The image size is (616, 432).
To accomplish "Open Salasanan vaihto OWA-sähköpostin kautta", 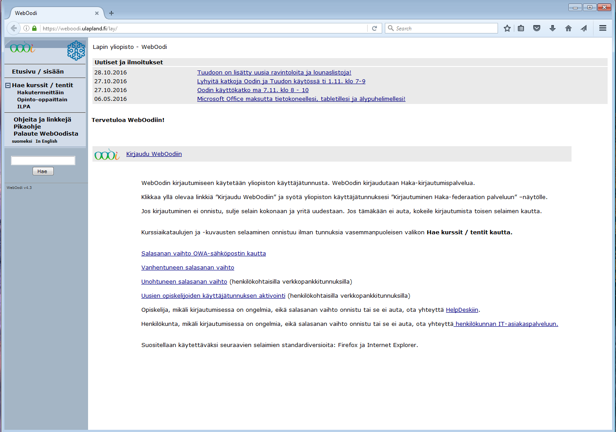I will click(203, 254).
